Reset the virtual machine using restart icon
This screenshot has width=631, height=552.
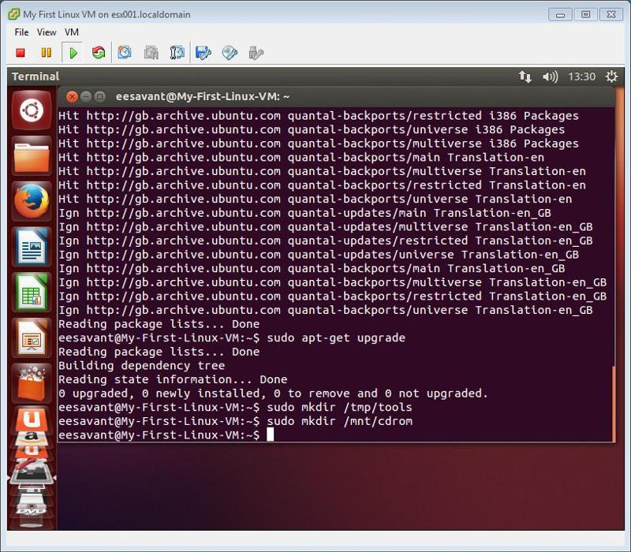tap(99, 53)
